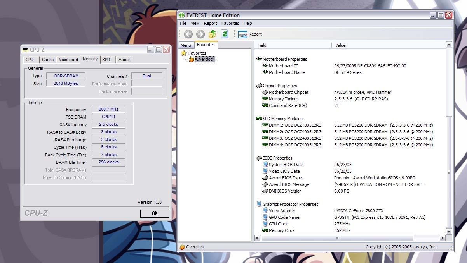Click the BIOS Properties section icon
Viewport: 467px width, 263px height.
click(x=259, y=158)
